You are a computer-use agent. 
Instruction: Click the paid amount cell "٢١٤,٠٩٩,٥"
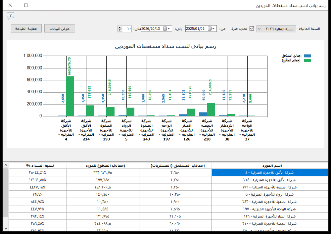point(103,224)
